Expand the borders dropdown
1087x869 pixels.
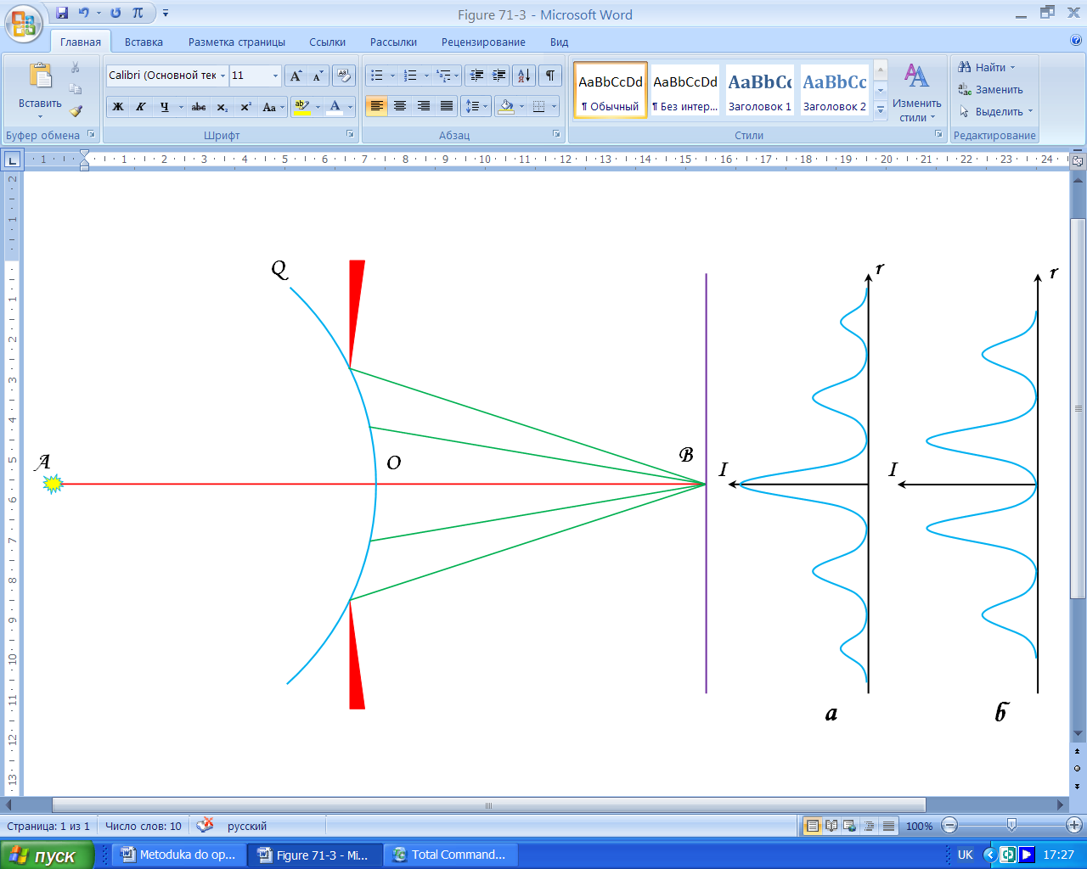[555, 106]
